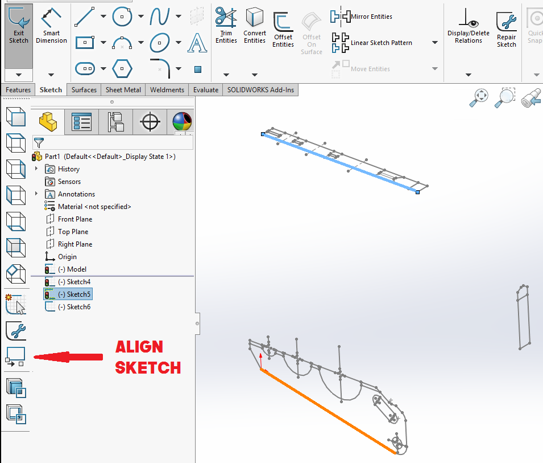Click Zoom to Fit icon
This screenshot has height=463, width=543.
(x=479, y=98)
